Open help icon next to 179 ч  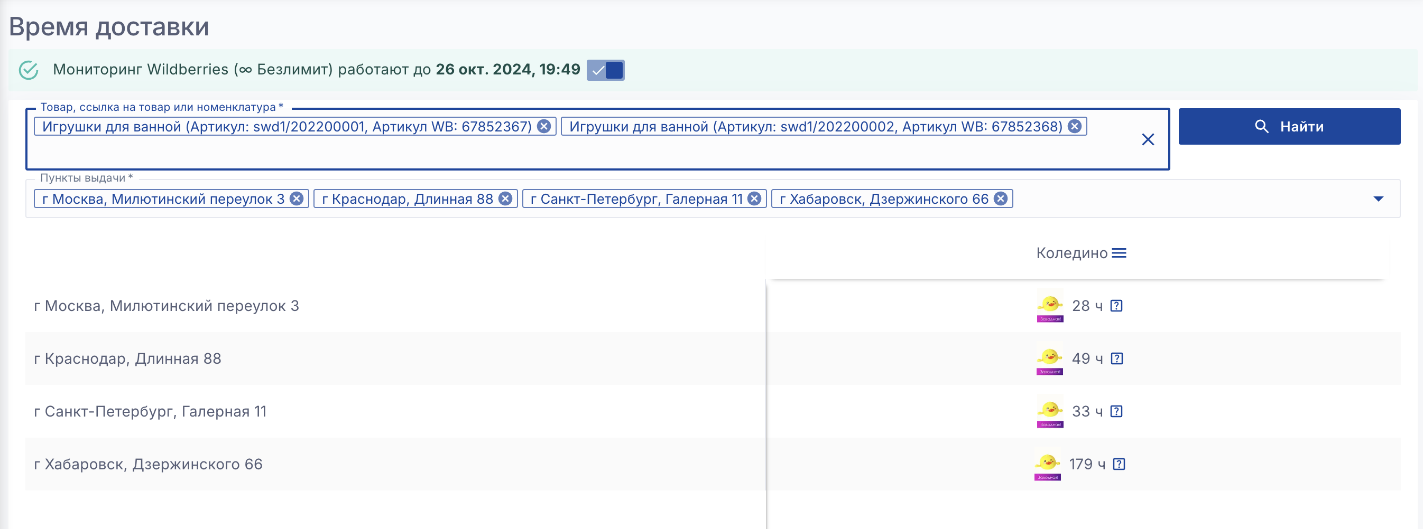click(x=1119, y=465)
